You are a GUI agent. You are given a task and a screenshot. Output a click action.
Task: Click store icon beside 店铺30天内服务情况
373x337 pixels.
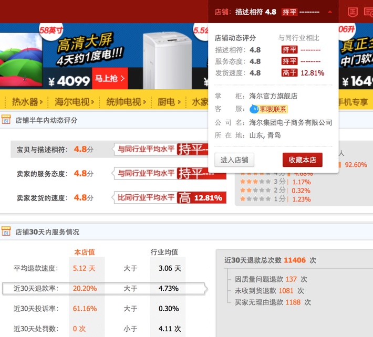click(6, 231)
